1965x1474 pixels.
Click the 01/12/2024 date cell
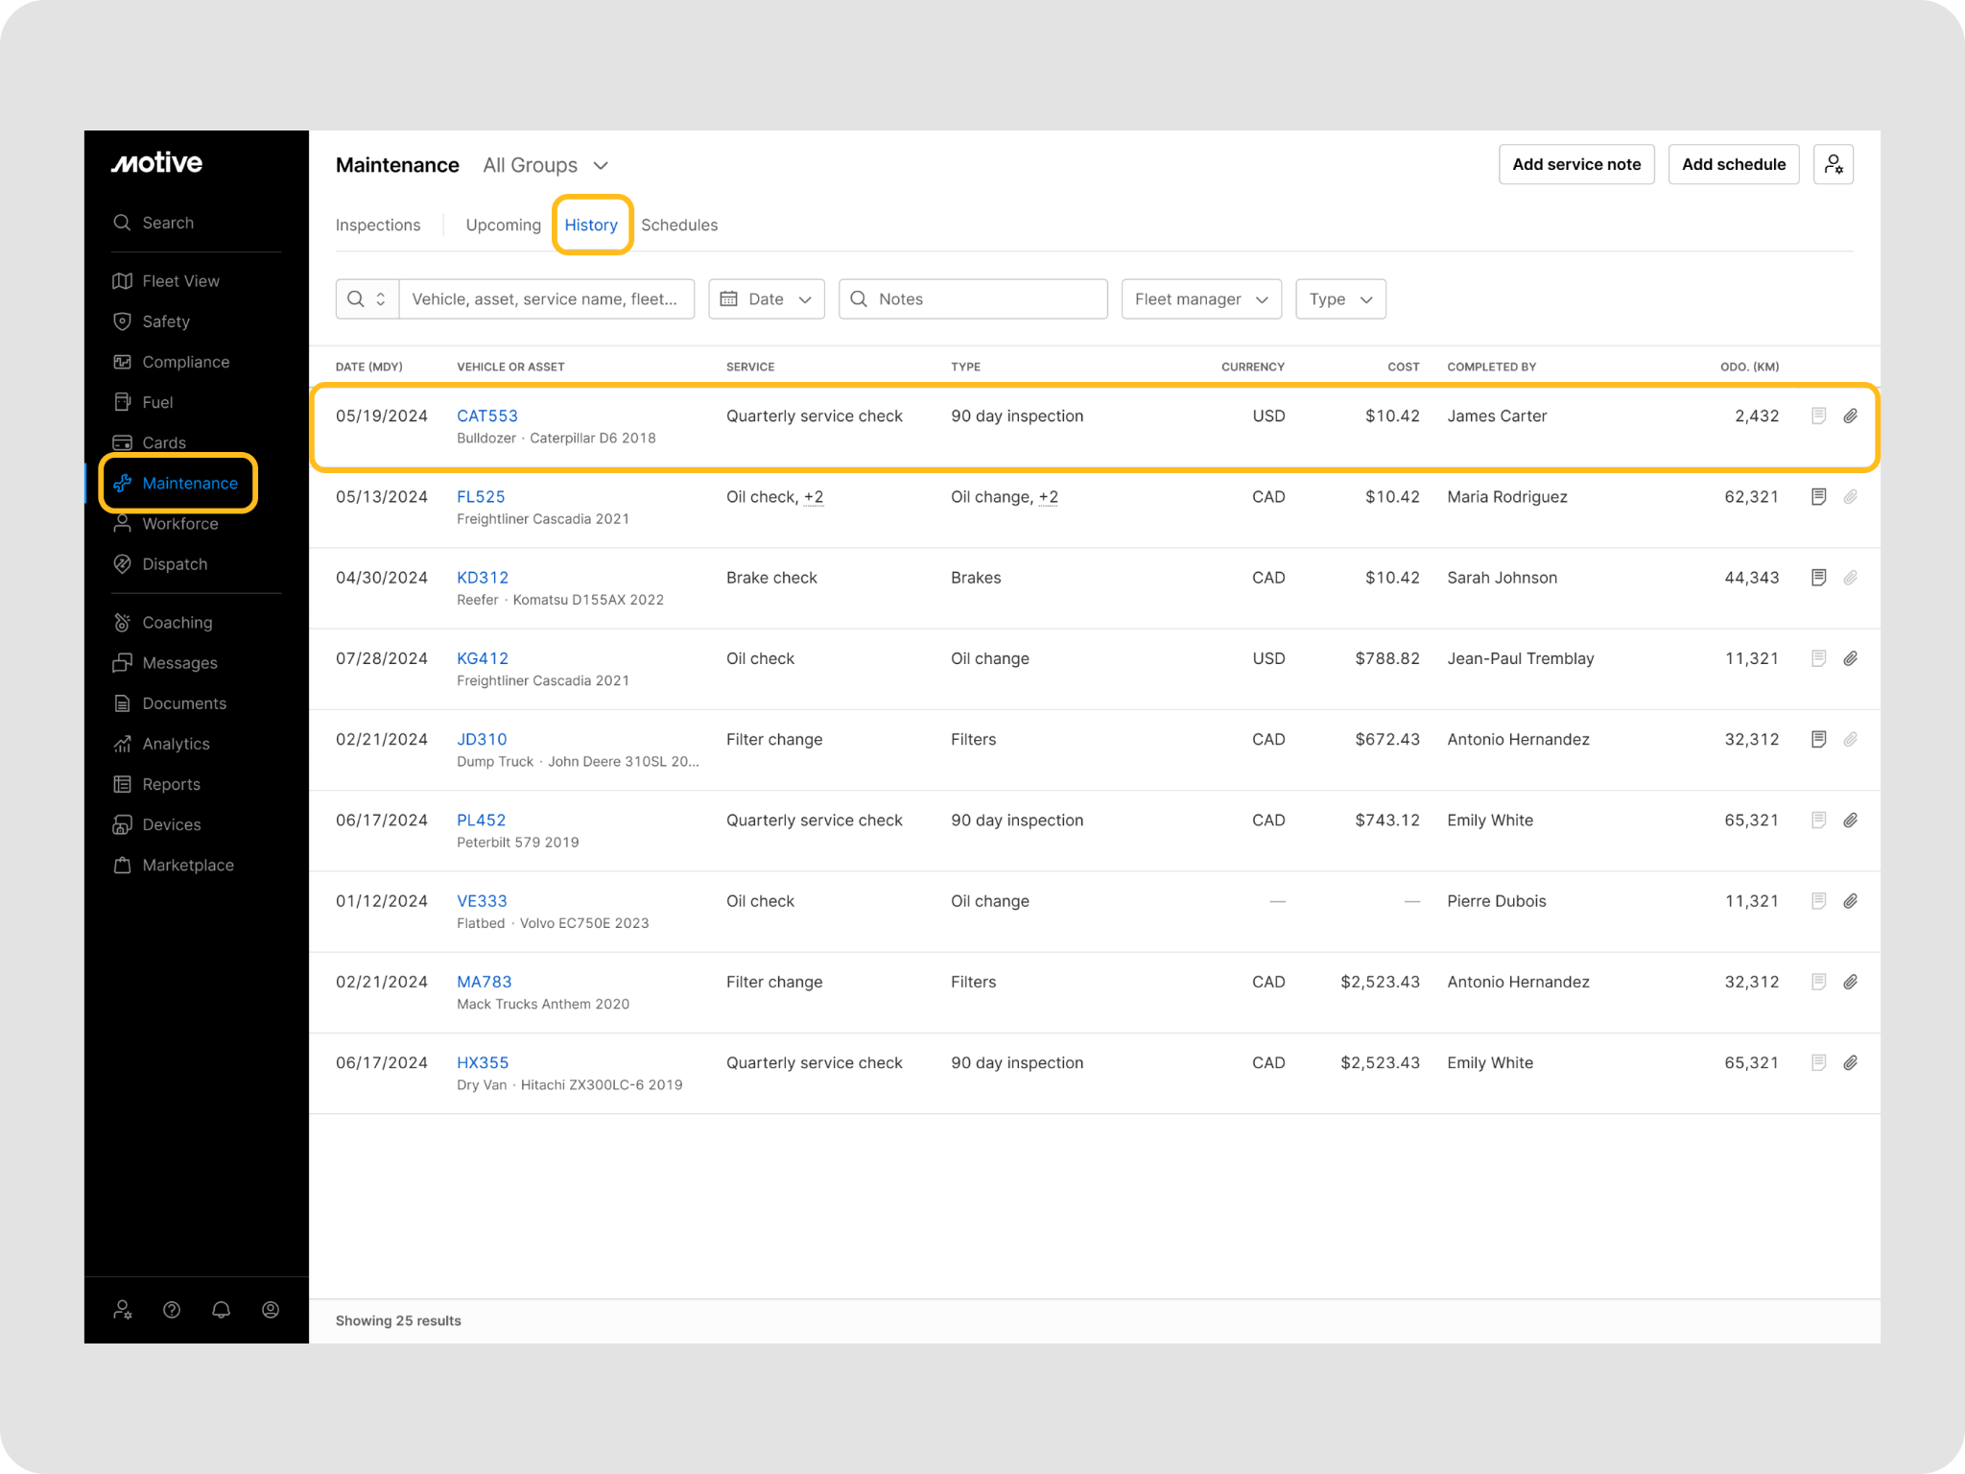(x=382, y=900)
